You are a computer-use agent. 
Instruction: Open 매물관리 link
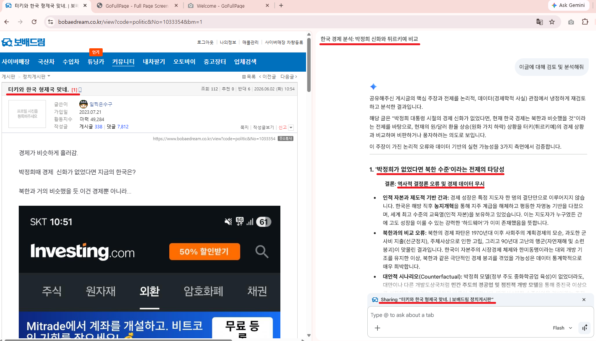(251, 42)
